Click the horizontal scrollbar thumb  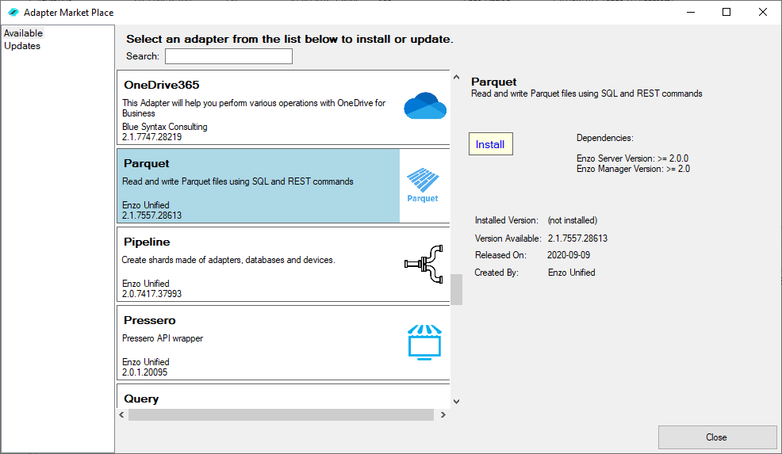281,414
